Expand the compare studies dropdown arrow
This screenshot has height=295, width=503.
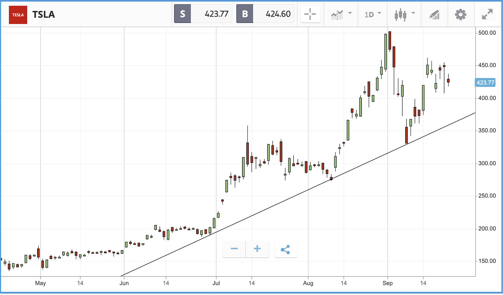coord(350,13)
